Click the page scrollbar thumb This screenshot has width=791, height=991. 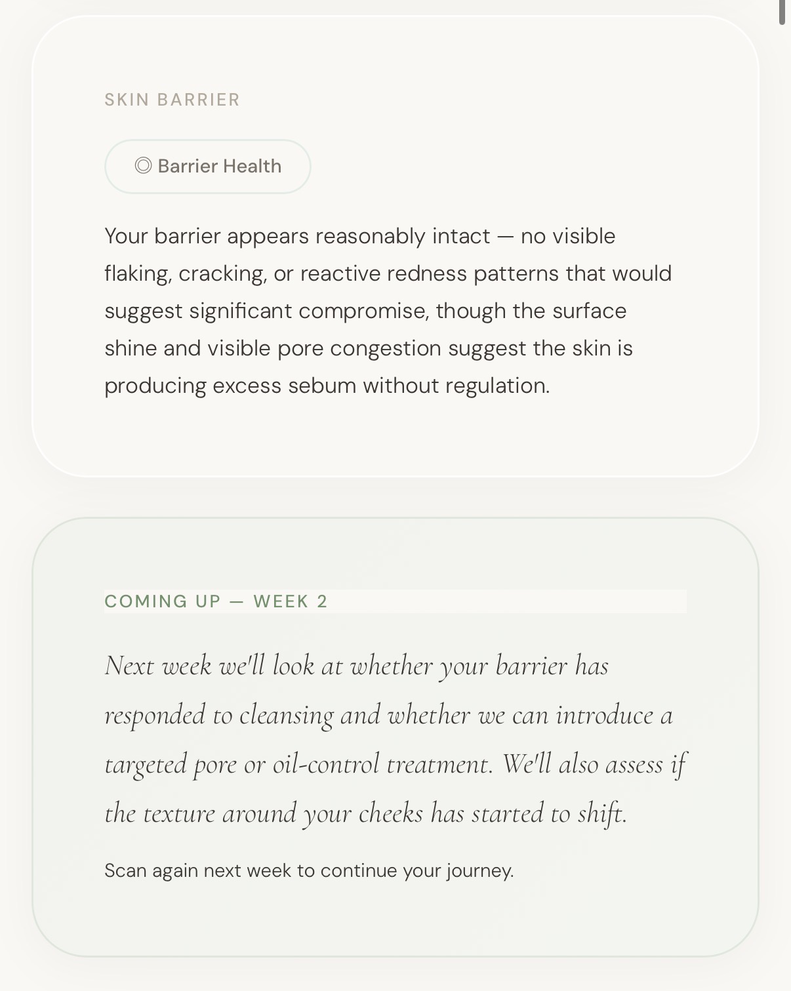(782, 12)
